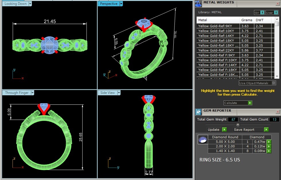Click the Gem Reporter panel icon
Image resolution: width=281 pixels, height=180 pixels.
coord(198,112)
